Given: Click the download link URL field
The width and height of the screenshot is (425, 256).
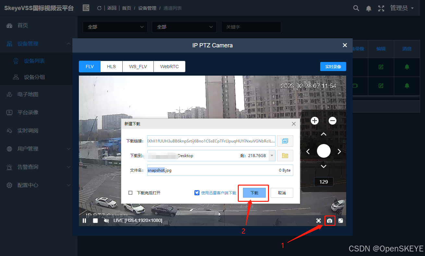Looking at the screenshot, I should [211, 141].
